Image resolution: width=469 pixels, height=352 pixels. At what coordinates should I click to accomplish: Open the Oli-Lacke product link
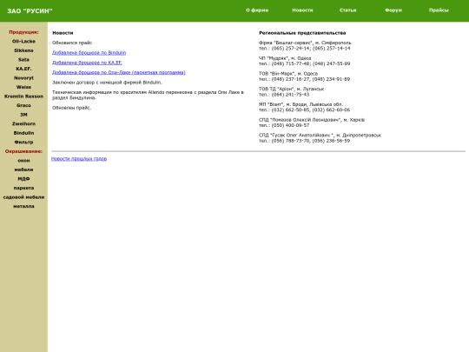23,42
